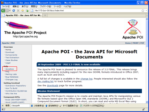Screen dimensions: 149x112
Task: Click the POI breadcrumb link
Action: click(13, 43)
